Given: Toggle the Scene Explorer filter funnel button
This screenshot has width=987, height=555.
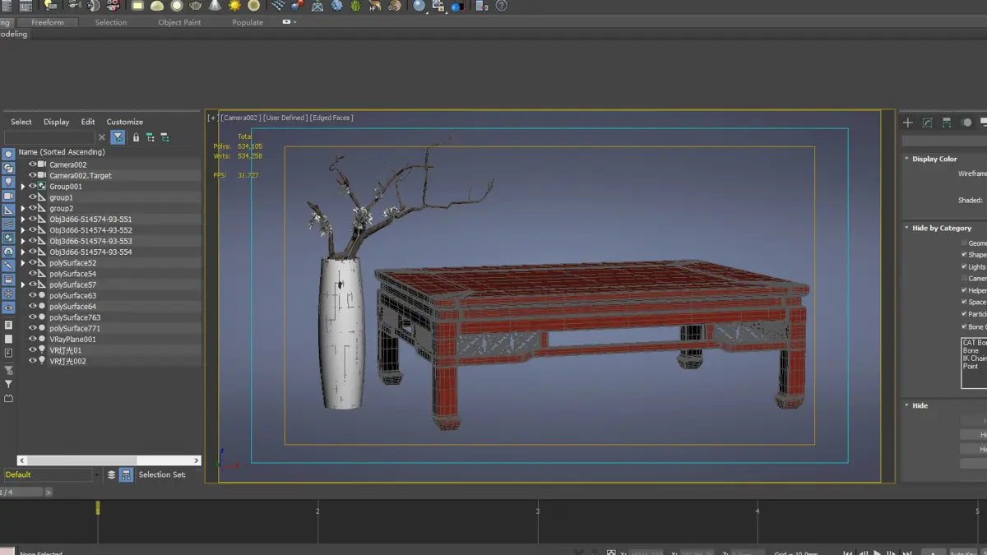Looking at the screenshot, I should [118, 137].
